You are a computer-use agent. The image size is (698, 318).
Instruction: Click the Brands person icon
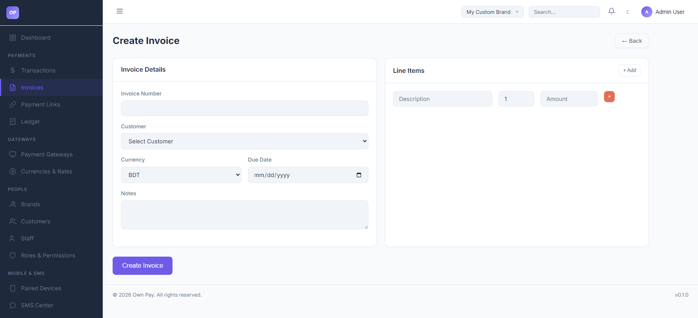click(x=13, y=204)
